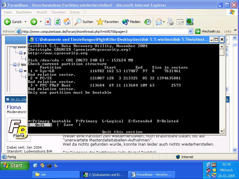Click the Home page icon
Image resolution: width=239 pixels, height=179 pixels.
pyautogui.click(x=67, y=22)
